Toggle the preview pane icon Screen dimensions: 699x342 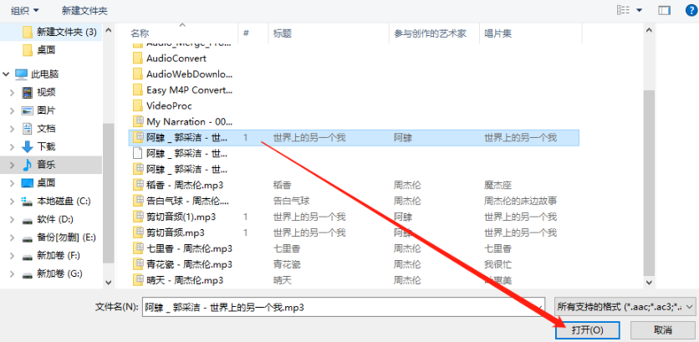pos(664,10)
